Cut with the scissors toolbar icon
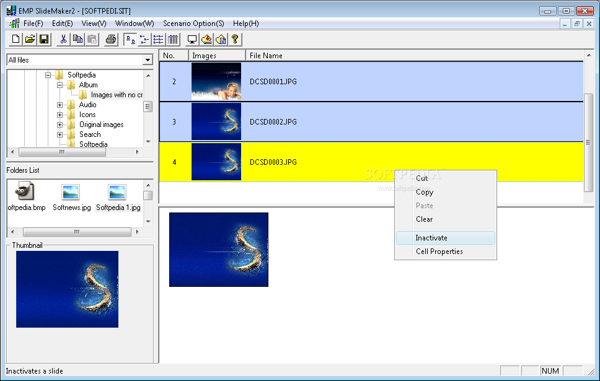 63,40
